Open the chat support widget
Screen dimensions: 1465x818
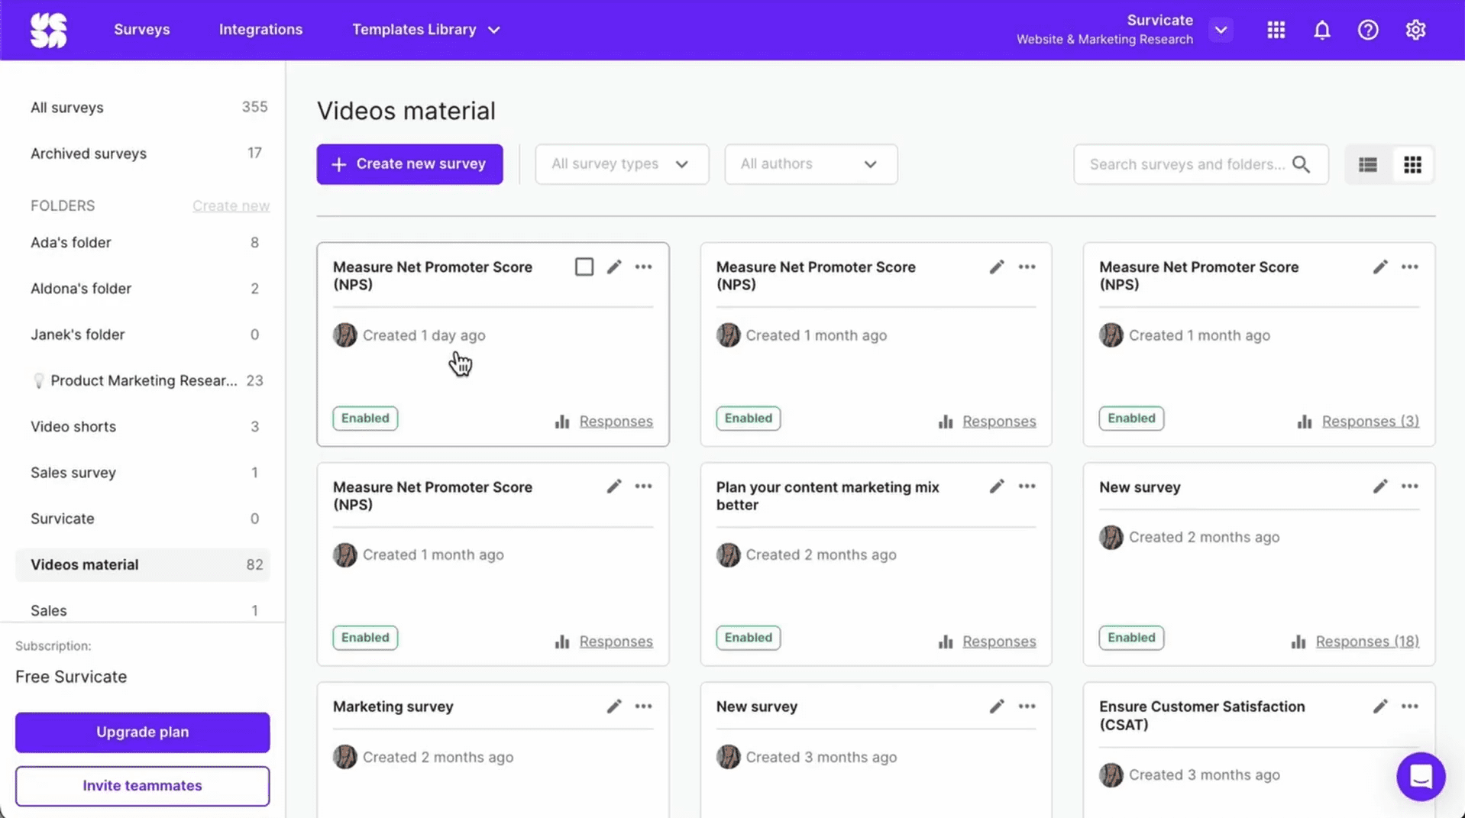1420,776
